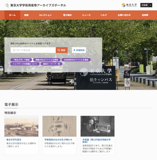
Task: Follow the 平賀譲（第13代東京帝国大学総長） link
Action: (97, 141)
